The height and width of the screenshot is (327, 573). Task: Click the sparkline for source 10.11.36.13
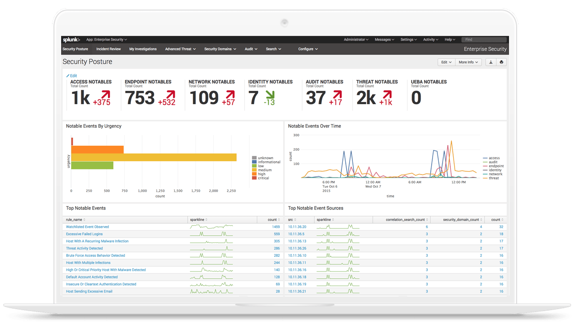pyautogui.click(x=338, y=241)
